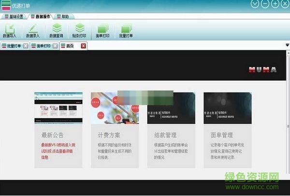Click the vertical scrollbar track of homepage
The width and height of the screenshot is (290, 196).
click(x=289, y=114)
